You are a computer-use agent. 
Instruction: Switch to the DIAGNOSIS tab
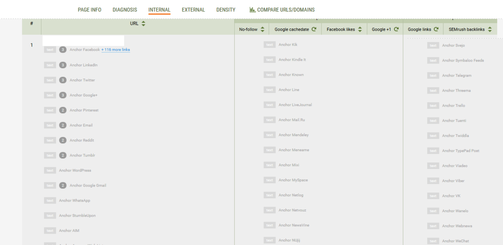pyautogui.click(x=125, y=10)
